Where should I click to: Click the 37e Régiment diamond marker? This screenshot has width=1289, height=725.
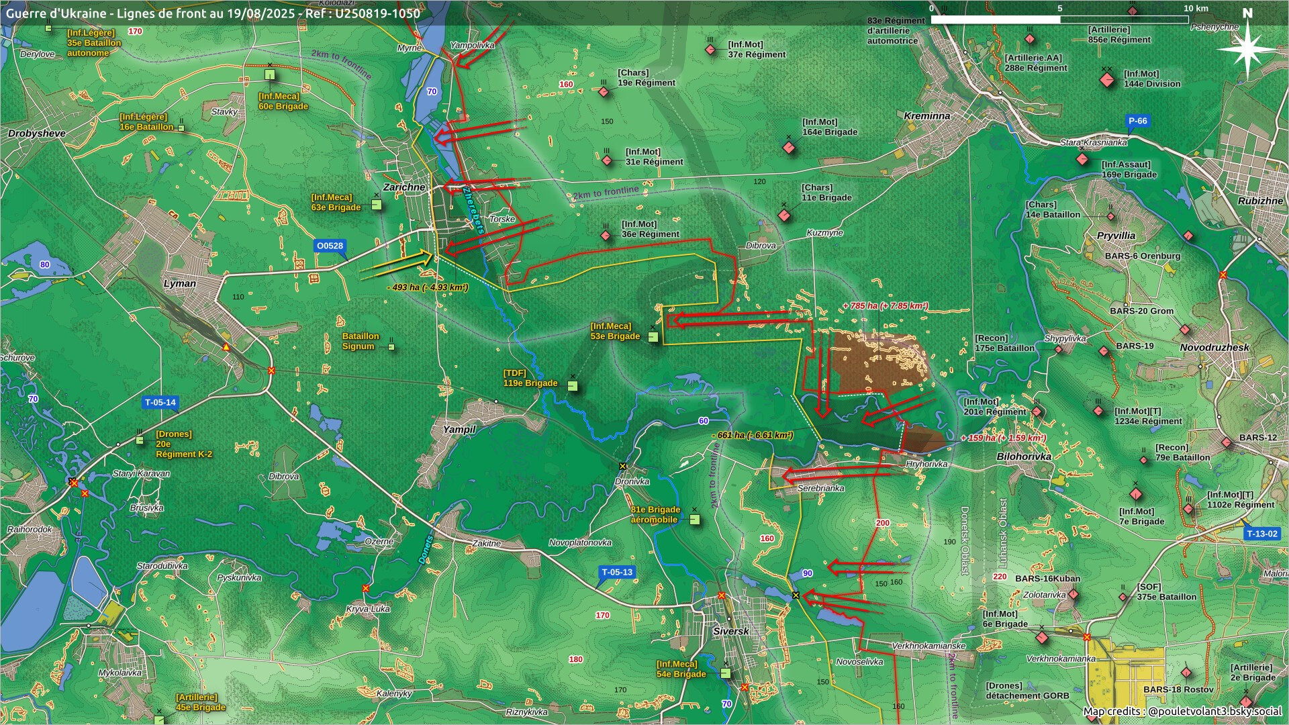pyautogui.click(x=710, y=50)
